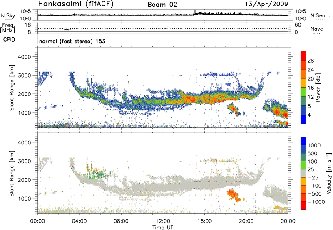This screenshot has height=230, width=333.
Task: Click the 'N.Sky' legend label
Action: coord(8,15)
